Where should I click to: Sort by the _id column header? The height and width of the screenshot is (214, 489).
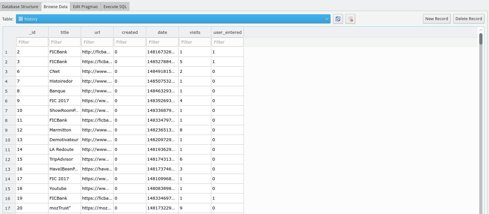[32, 32]
